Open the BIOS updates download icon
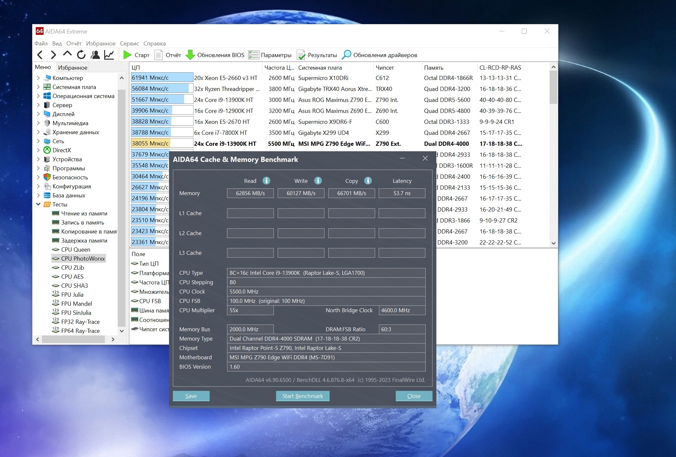Viewport: 676px width, 457px height. 190,55
